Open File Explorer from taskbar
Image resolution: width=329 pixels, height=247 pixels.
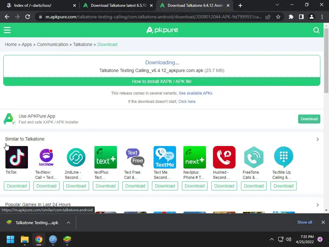tap(24, 239)
